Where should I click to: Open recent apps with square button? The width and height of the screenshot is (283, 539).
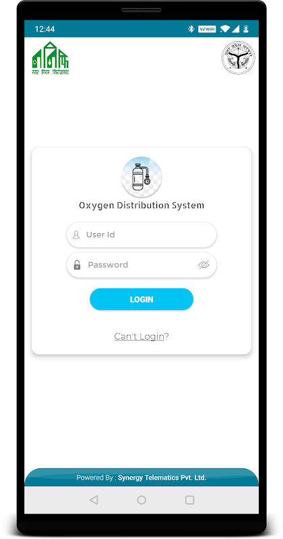[189, 500]
